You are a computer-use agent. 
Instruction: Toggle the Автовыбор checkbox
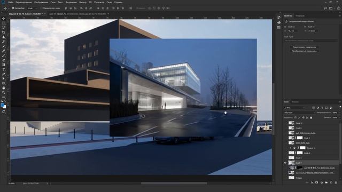[x=13, y=8]
